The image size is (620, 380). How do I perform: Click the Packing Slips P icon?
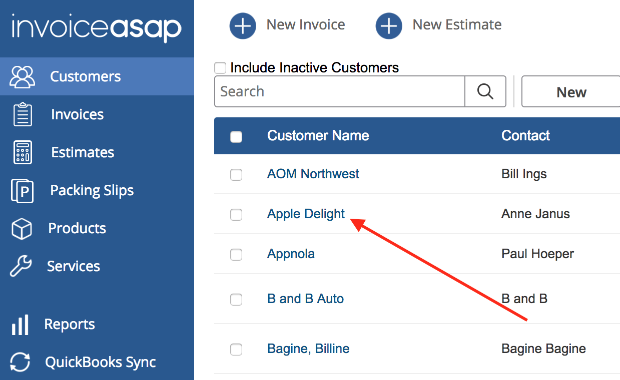pyautogui.click(x=23, y=190)
